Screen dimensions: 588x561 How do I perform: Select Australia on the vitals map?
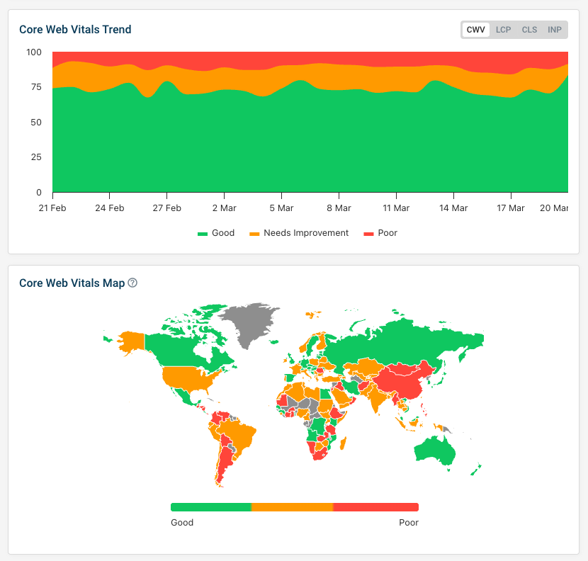pyautogui.click(x=435, y=451)
